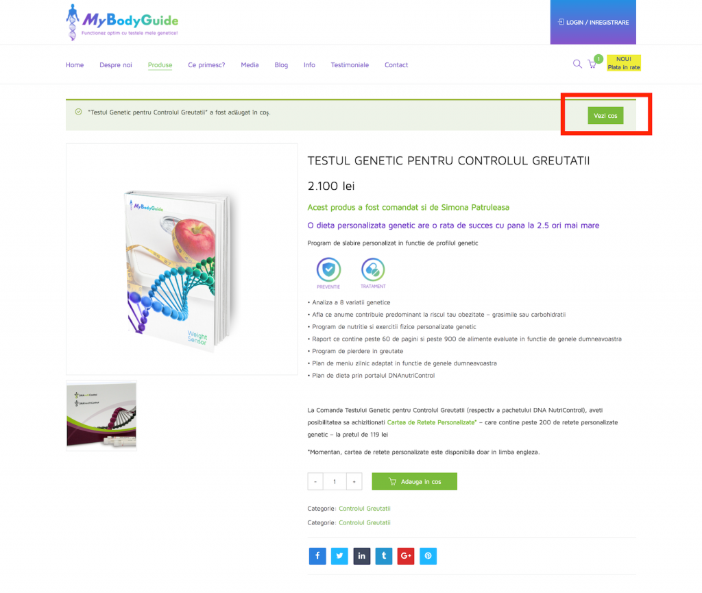Share product on Pinterest
Viewport: 702px width, 593px height.
[428, 556]
